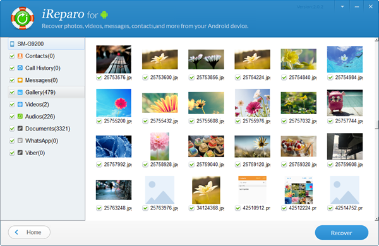The height and width of the screenshot is (246, 379).
Task: Uncheck the Call History(0) checkbox
Action: pos(12,68)
